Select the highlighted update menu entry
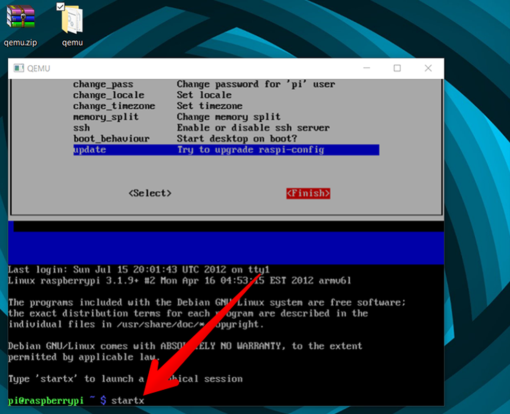This screenshot has height=414, width=510. (226, 150)
